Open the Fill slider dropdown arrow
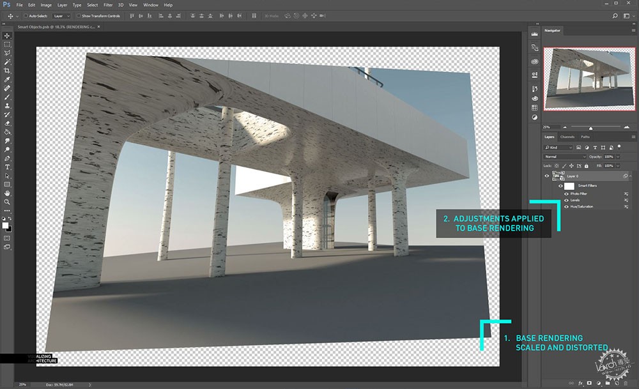The height and width of the screenshot is (389, 639). (618, 166)
